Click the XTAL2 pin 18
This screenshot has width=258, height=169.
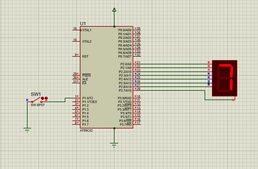point(76,41)
